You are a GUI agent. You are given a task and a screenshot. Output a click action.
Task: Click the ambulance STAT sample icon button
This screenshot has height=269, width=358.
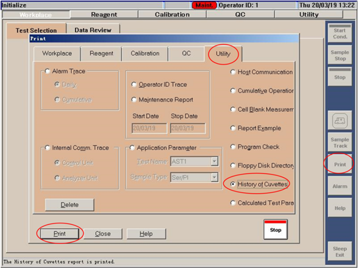340,121
